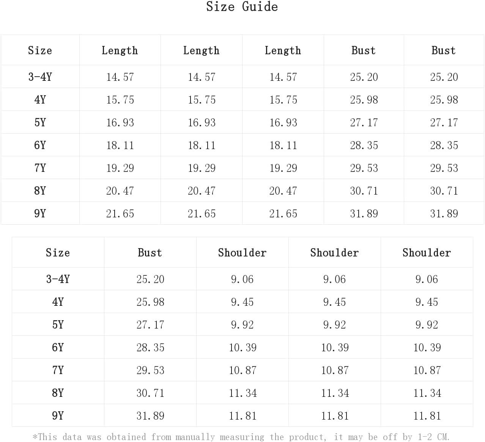The width and height of the screenshot is (485, 442).
Task: Select the rightmost Bust header in top table
Action: coord(444,50)
